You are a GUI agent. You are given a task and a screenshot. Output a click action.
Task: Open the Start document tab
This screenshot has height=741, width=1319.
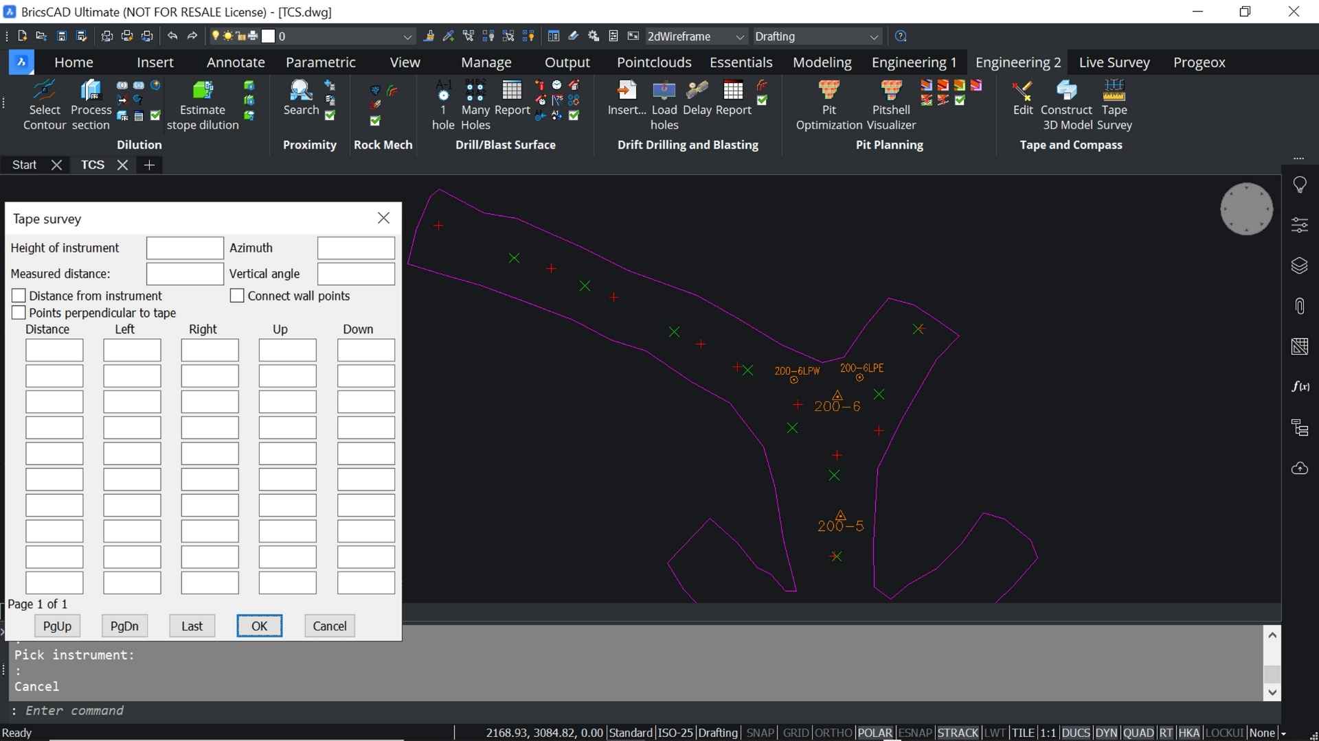25,165
